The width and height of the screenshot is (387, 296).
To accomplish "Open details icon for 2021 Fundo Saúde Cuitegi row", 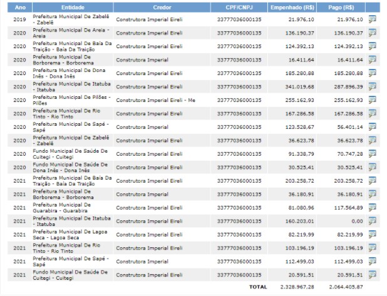I will pyautogui.click(x=372, y=275).
